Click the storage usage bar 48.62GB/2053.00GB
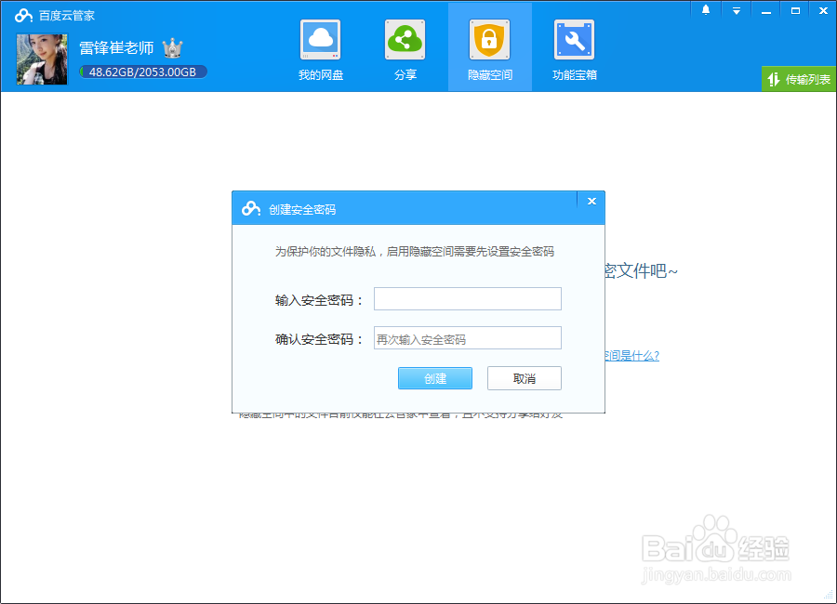This screenshot has width=837, height=604. coord(143,72)
